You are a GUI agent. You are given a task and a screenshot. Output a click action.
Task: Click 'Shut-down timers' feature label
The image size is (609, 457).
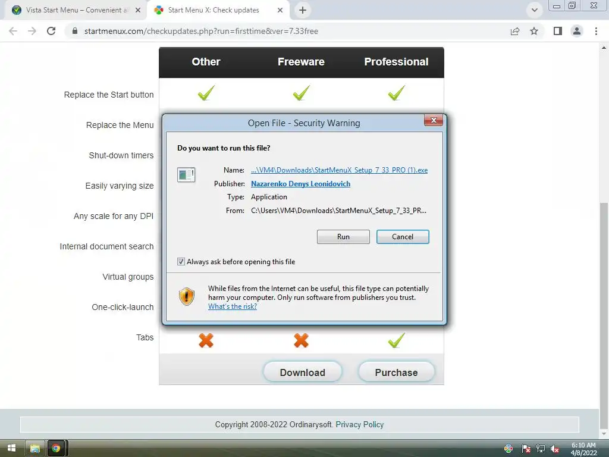point(121,155)
